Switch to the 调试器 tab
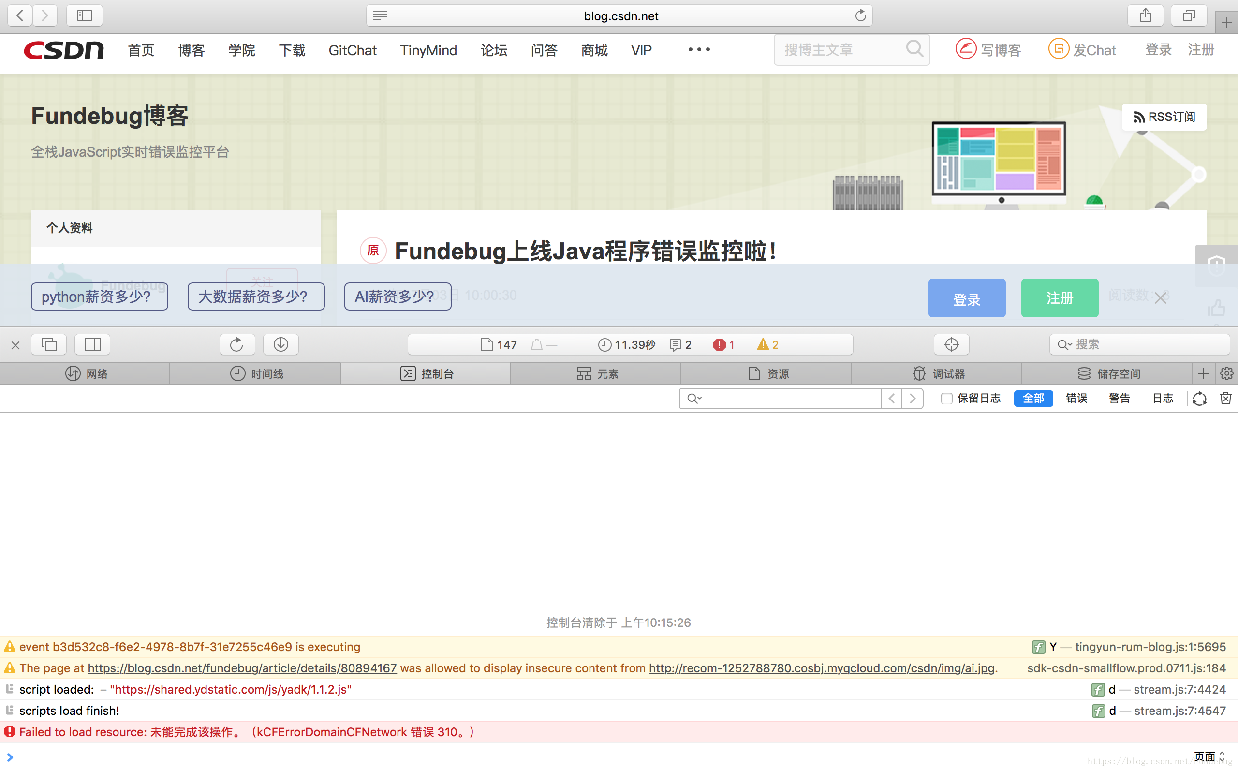This screenshot has width=1238, height=771. coord(936,374)
